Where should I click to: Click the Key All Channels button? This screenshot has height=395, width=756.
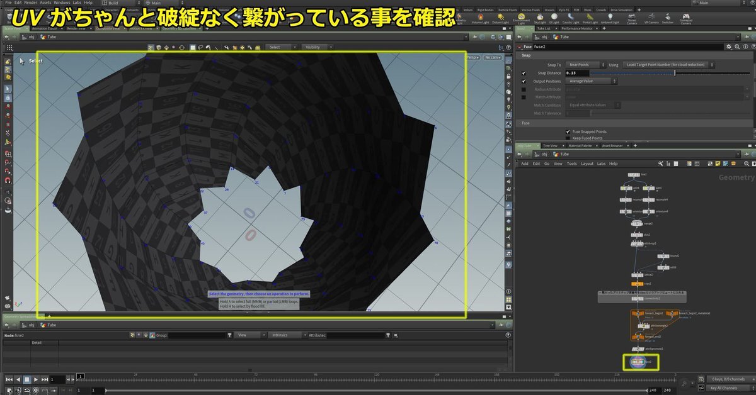[723, 388]
